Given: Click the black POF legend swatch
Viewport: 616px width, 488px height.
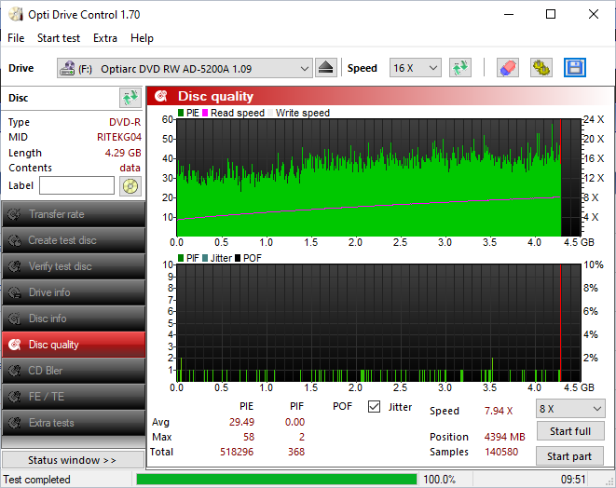Looking at the screenshot, I should (238, 258).
